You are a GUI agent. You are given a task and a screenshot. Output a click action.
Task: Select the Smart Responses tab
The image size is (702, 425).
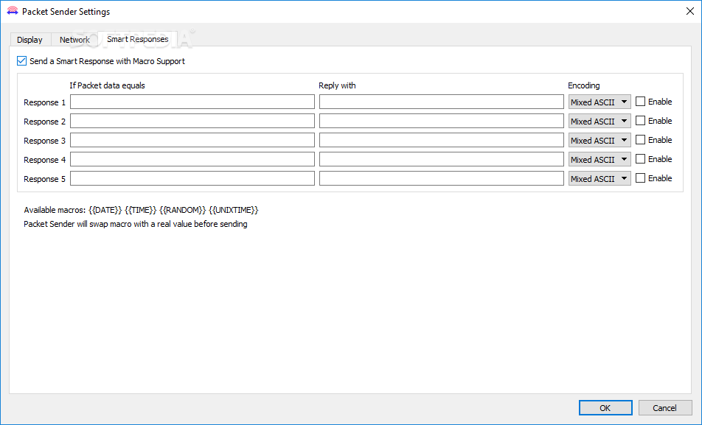(x=138, y=39)
